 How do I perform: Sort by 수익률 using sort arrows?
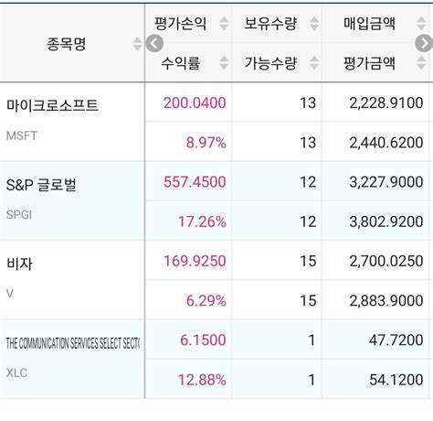pos(224,63)
